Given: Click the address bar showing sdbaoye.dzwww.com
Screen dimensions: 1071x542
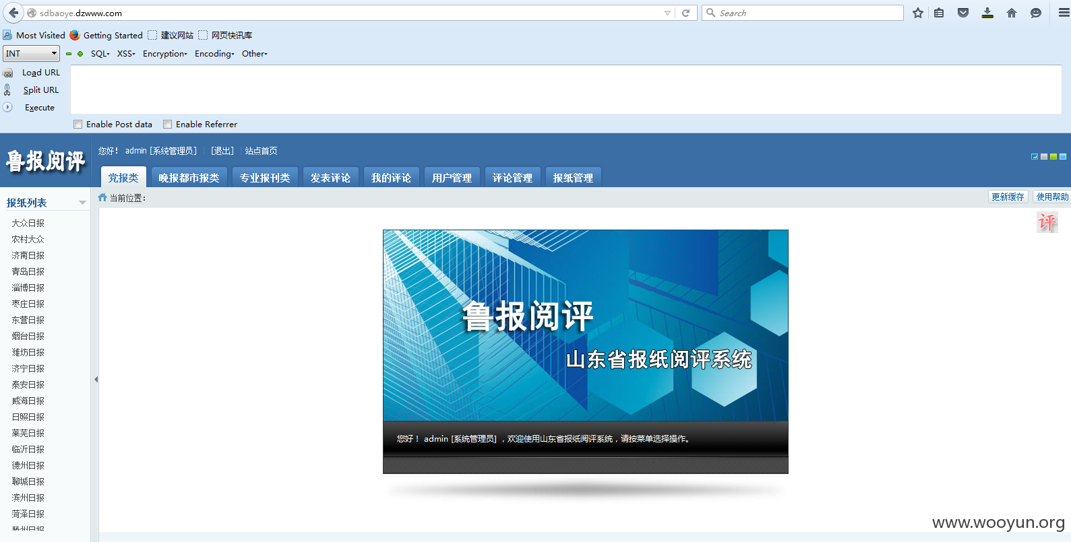Looking at the screenshot, I should 349,13.
